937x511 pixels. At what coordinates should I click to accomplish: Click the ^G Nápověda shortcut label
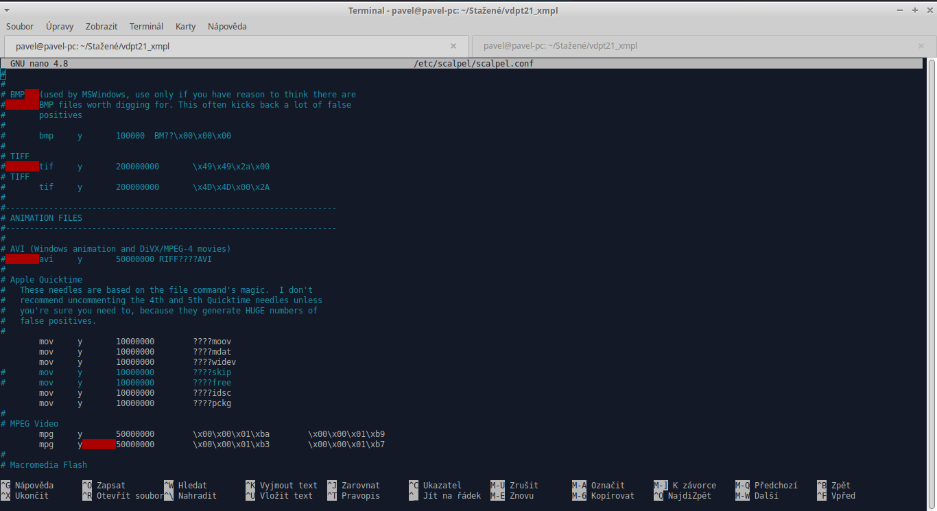tap(27, 486)
